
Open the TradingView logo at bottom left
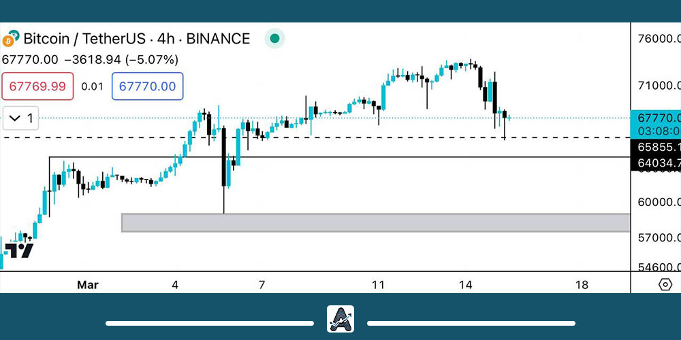[x=18, y=250]
